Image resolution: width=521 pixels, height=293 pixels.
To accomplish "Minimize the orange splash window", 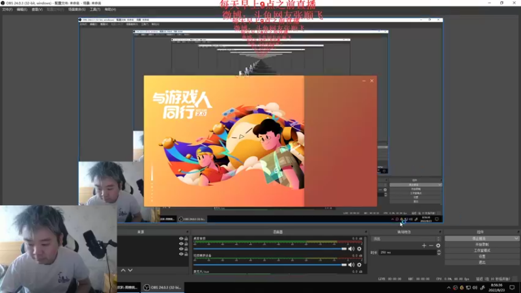I will [364, 81].
